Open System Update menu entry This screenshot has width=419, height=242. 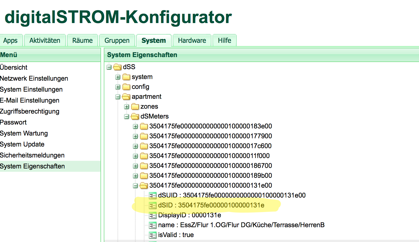(x=50, y=144)
